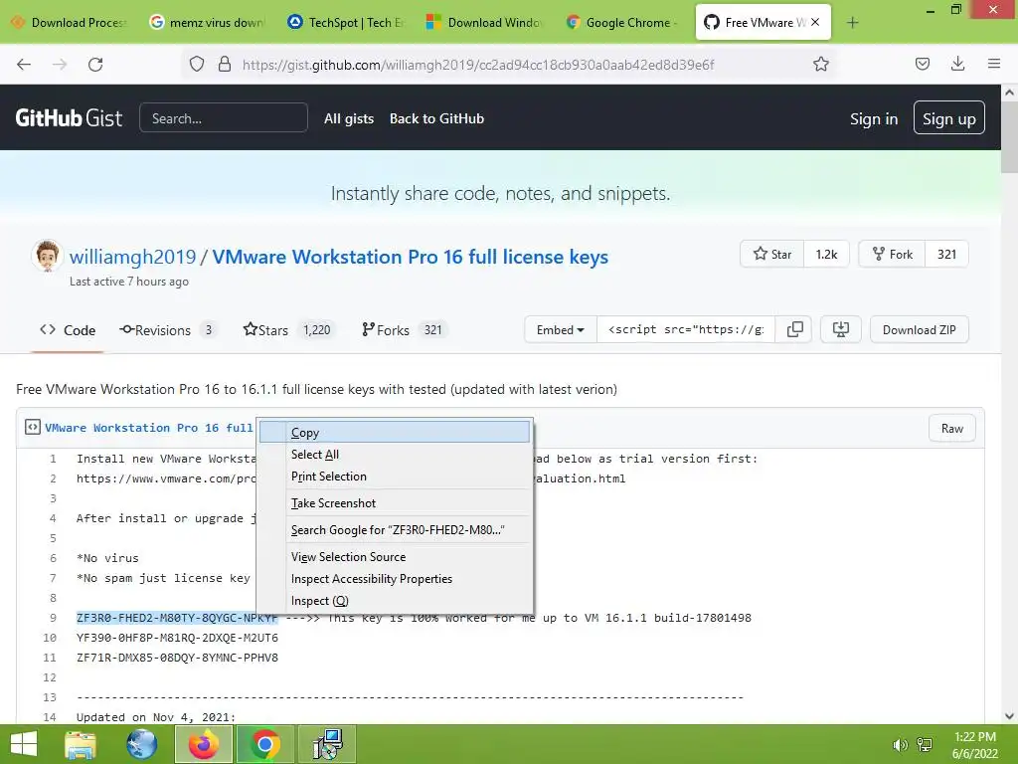Open a new tab with the plus icon
Screen dimensions: 1018x764
[x=852, y=23]
